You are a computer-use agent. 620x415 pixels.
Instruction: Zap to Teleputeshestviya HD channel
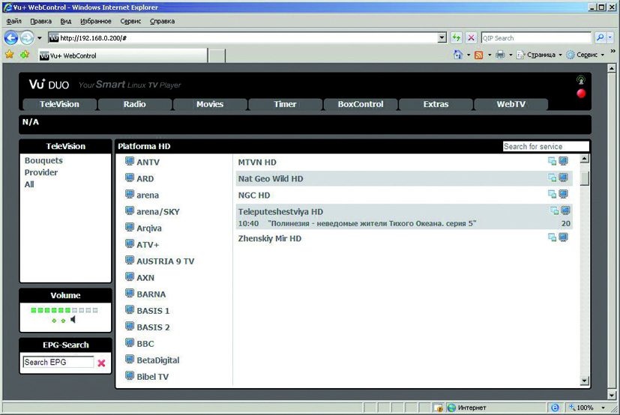(x=280, y=212)
